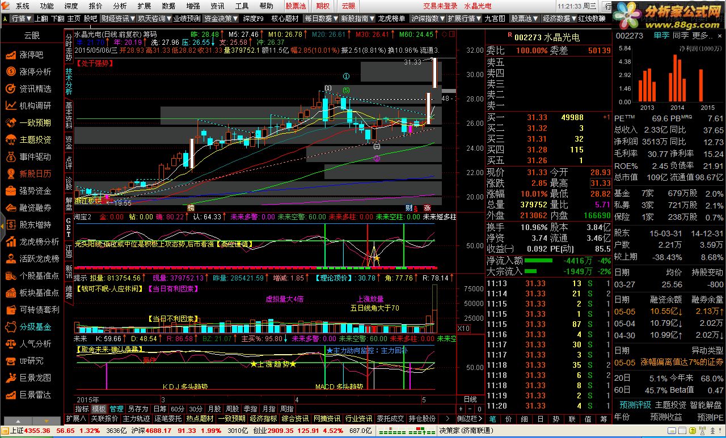Open the 热点题材 bottom tab

[x=200, y=419]
